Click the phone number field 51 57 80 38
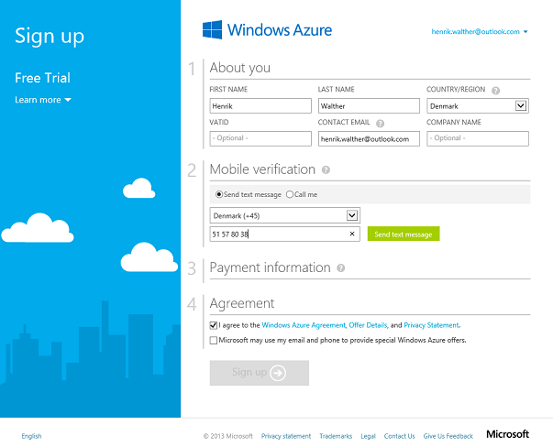Screen dimensions: 553x447 pyautogui.click(x=285, y=234)
